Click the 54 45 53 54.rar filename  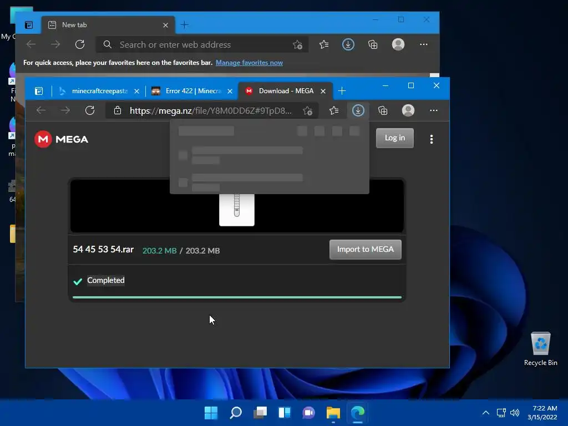pos(103,249)
